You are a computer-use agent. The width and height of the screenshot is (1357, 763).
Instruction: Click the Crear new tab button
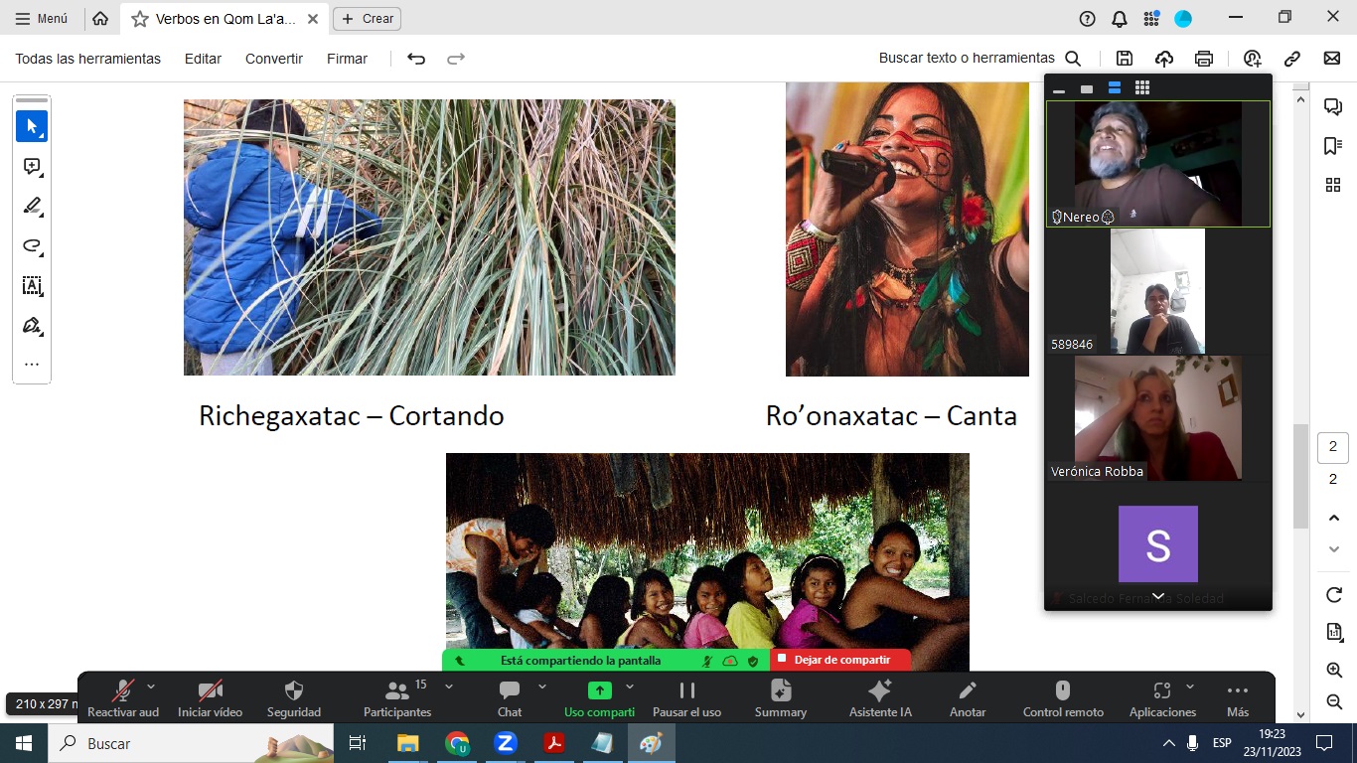point(367,19)
